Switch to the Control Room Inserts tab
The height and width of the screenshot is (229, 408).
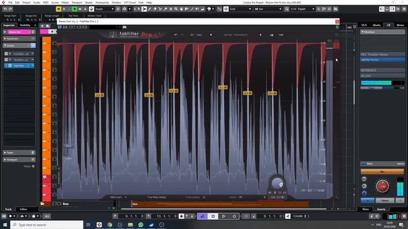(381, 209)
